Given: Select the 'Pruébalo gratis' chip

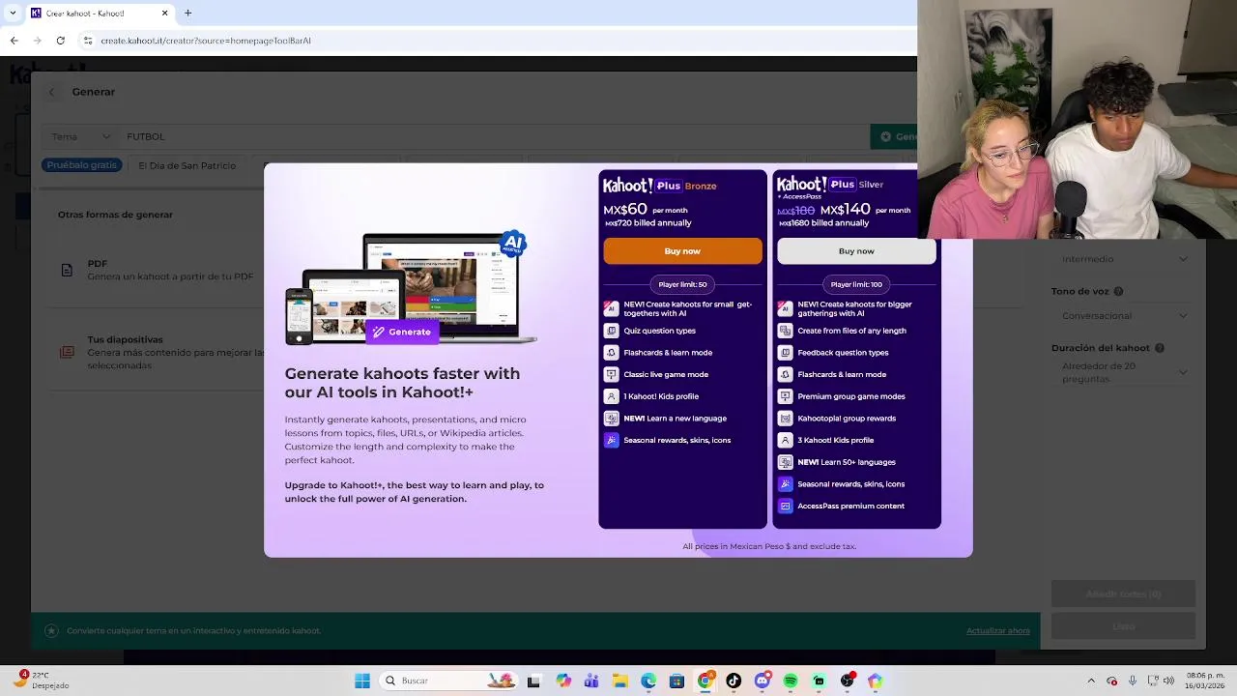Looking at the screenshot, I should click(x=81, y=165).
